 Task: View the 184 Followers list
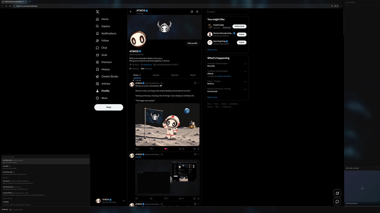(146, 68)
